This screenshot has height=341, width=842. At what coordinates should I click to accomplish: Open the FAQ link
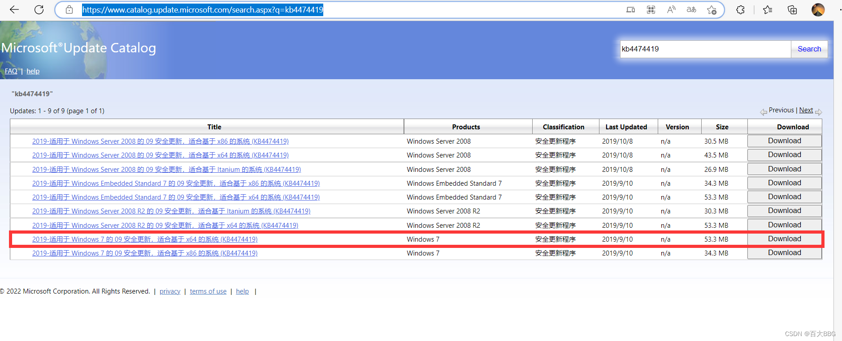(x=11, y=71)
